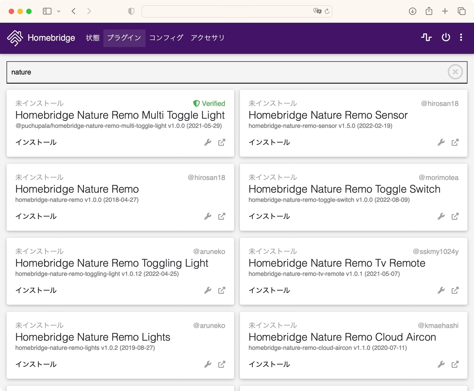Open external link for Tv Remote plugin
474x391 pixels.
point(455,290)
